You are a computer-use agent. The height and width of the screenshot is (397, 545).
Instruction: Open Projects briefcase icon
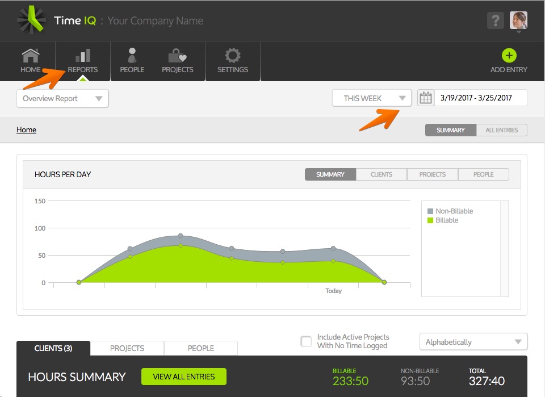(177, 56)
